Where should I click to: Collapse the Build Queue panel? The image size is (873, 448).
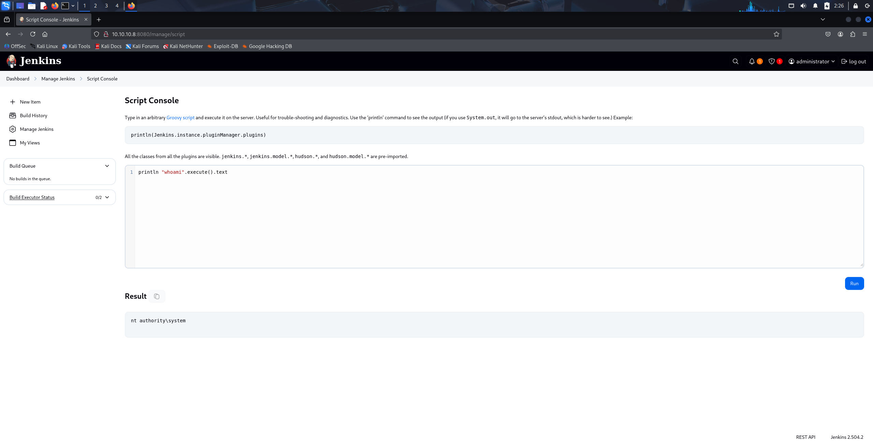pyautogui.click(x=107, y=166)
